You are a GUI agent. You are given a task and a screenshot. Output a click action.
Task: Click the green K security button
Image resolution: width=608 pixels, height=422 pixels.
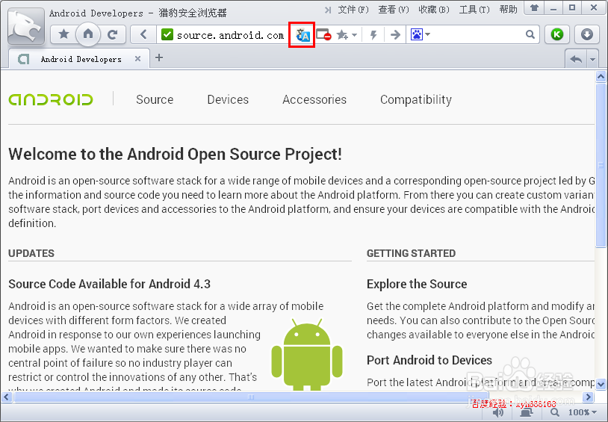556,34
